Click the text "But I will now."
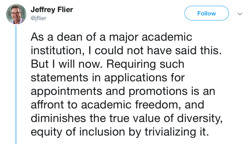This screenshot has width=252, height=144. (x=67, y=64)
